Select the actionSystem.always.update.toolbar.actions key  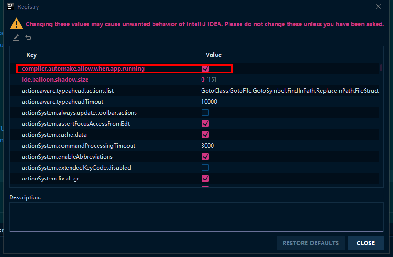coord(79,113)
